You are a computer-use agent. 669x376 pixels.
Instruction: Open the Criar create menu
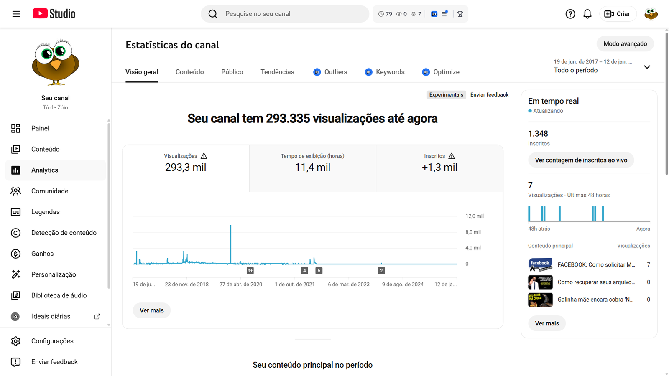pyautogui.click(x=617, y=14)
